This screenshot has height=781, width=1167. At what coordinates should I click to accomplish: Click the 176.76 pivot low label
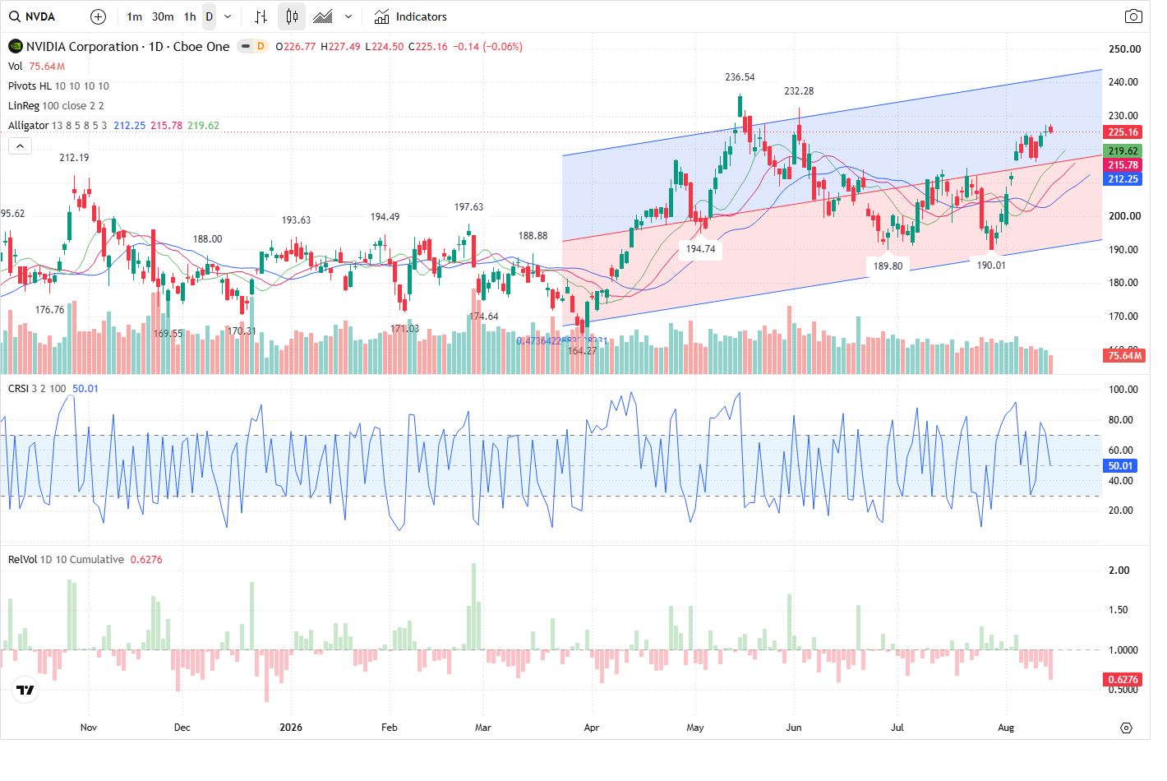[x=49, y=310]
